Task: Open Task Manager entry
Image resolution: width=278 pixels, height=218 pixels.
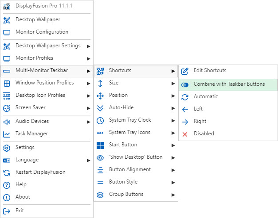Action: [47, 134]
